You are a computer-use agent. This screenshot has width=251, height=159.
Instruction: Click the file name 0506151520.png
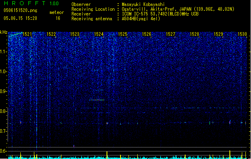pos(20,11)
